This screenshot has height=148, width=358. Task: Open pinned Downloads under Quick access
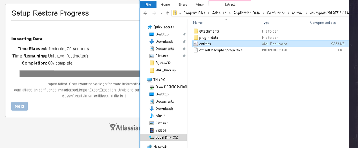click(x=164, y=41)
